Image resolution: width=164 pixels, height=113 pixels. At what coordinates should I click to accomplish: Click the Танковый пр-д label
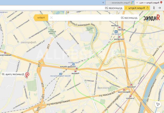59,34
